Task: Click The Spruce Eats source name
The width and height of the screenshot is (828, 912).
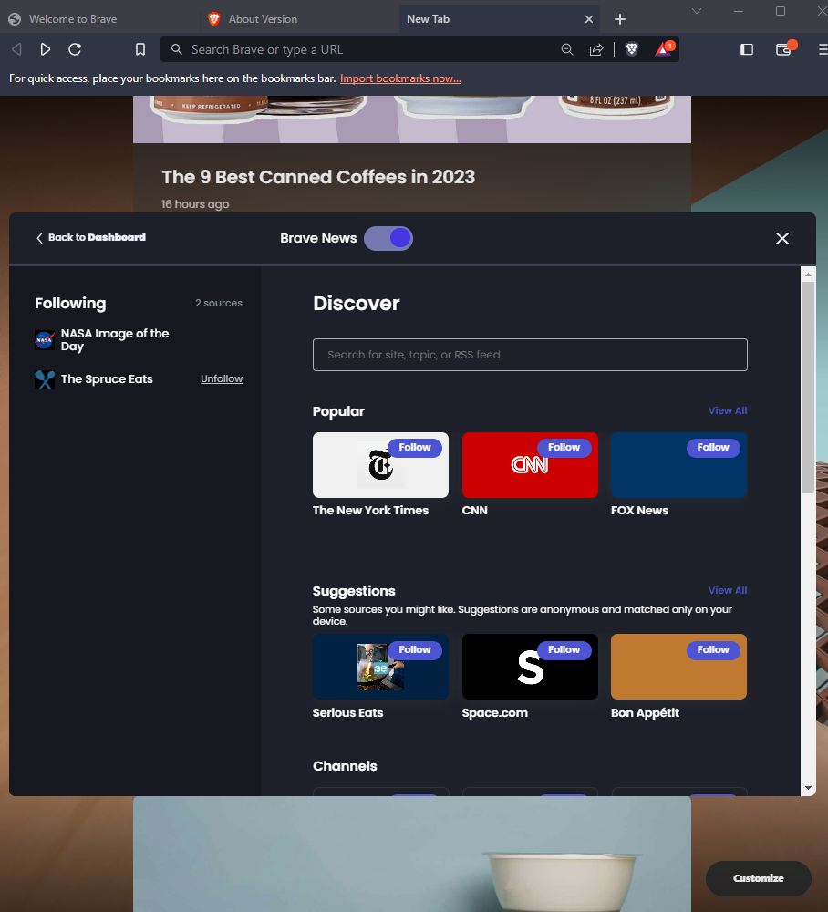Action: pyautogui.click(x=107, y=379)
